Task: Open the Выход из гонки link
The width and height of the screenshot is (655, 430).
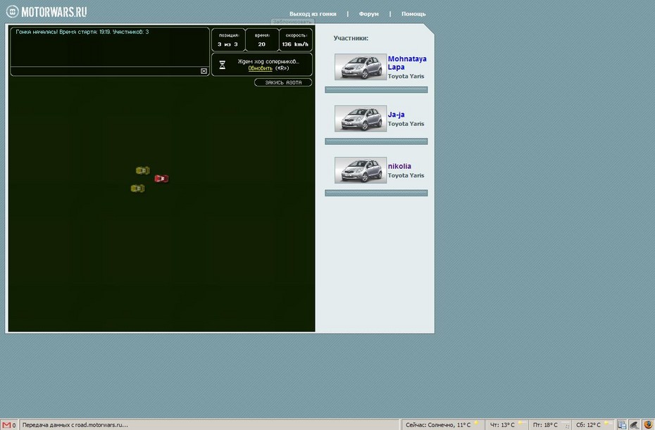Action: [x=313, y=14]
